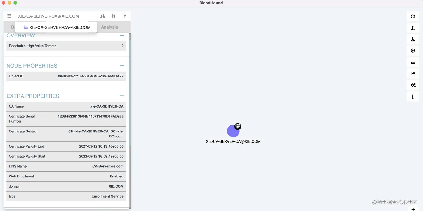This screenshot has height=211, width=423.
Task: Open the change layout list icon
Action: point(413,62)
